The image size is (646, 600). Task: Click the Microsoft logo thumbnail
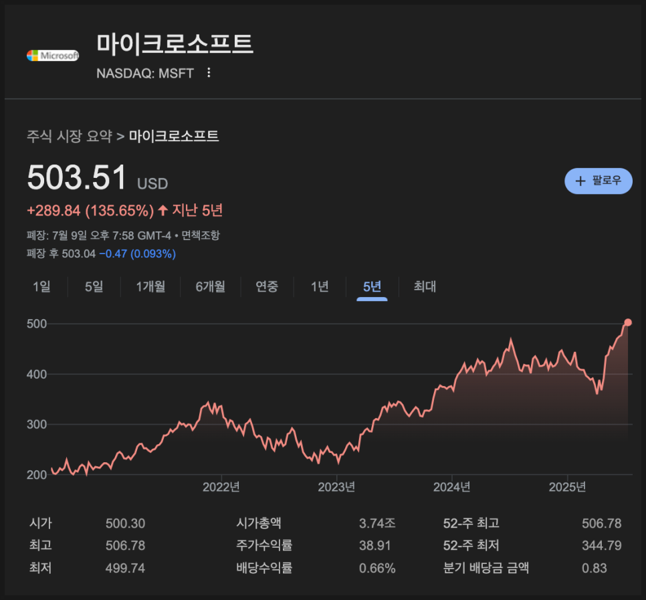click(53, 56)
